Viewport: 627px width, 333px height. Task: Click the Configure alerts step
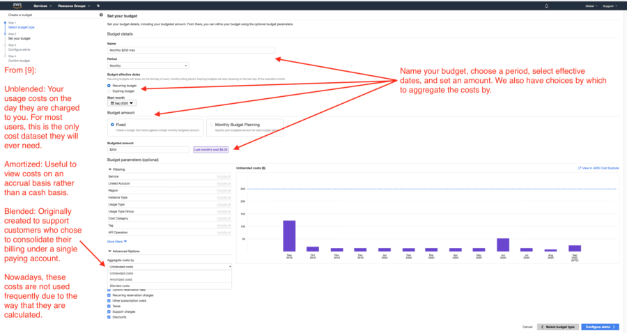[20, 49]
